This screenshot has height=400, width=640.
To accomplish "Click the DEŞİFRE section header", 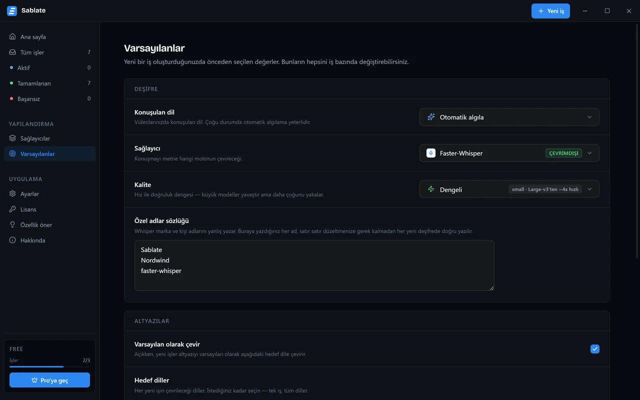I will pos(146,89).
